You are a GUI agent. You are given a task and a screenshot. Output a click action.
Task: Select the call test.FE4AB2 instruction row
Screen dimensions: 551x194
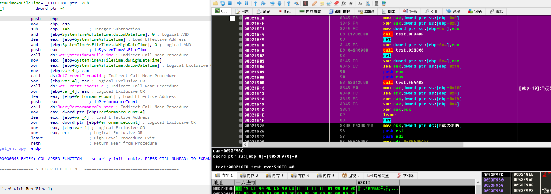(403, 83)
